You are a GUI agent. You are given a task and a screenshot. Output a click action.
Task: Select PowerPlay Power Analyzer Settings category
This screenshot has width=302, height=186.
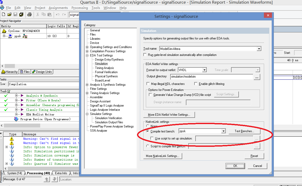point(112,126)
